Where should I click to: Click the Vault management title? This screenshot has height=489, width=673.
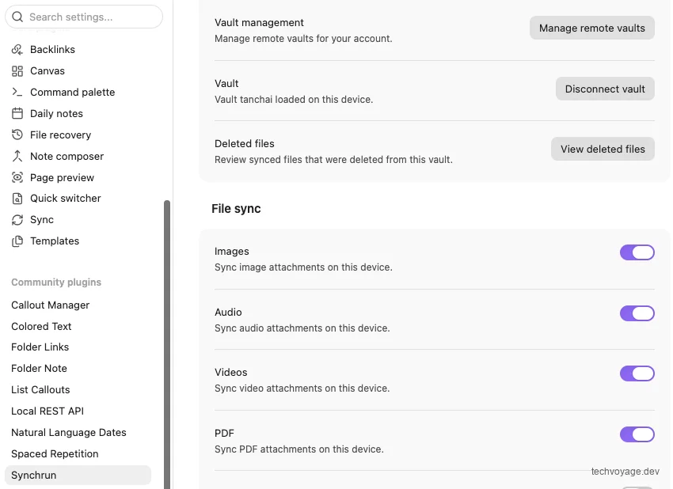point(259,23)
